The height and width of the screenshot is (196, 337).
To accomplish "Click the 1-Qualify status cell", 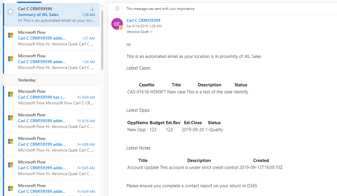I will pyautogui.click(x=214, y=130).
